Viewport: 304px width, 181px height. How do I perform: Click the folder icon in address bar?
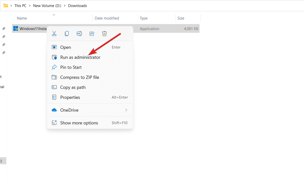6,6
